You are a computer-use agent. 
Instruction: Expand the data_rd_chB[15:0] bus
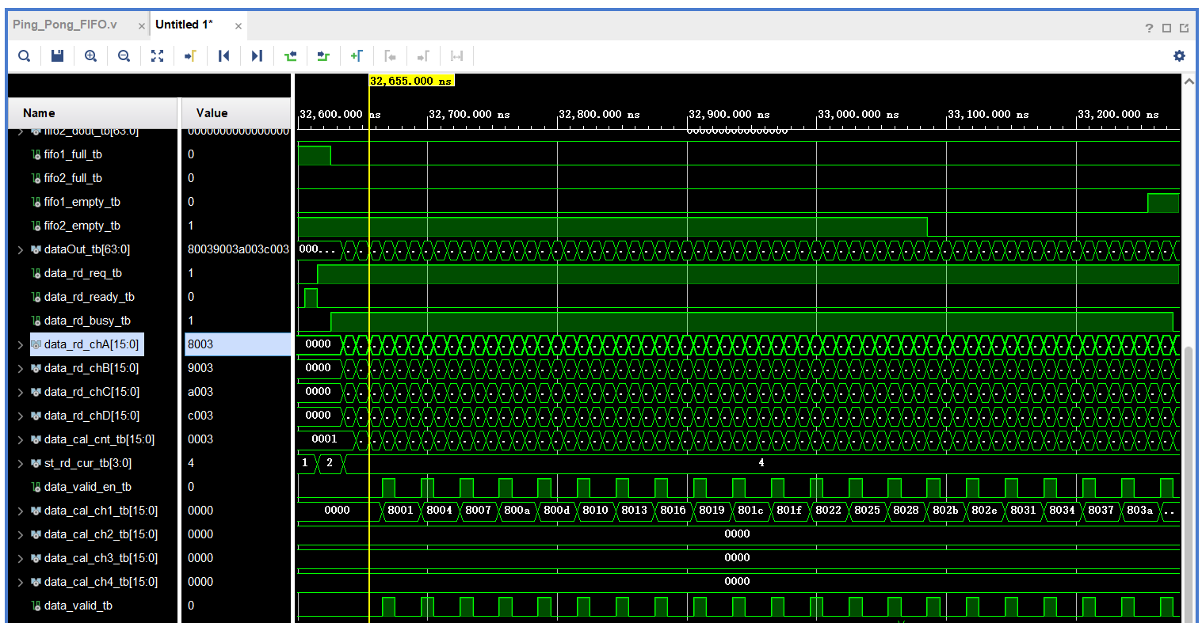click(21, 368)
